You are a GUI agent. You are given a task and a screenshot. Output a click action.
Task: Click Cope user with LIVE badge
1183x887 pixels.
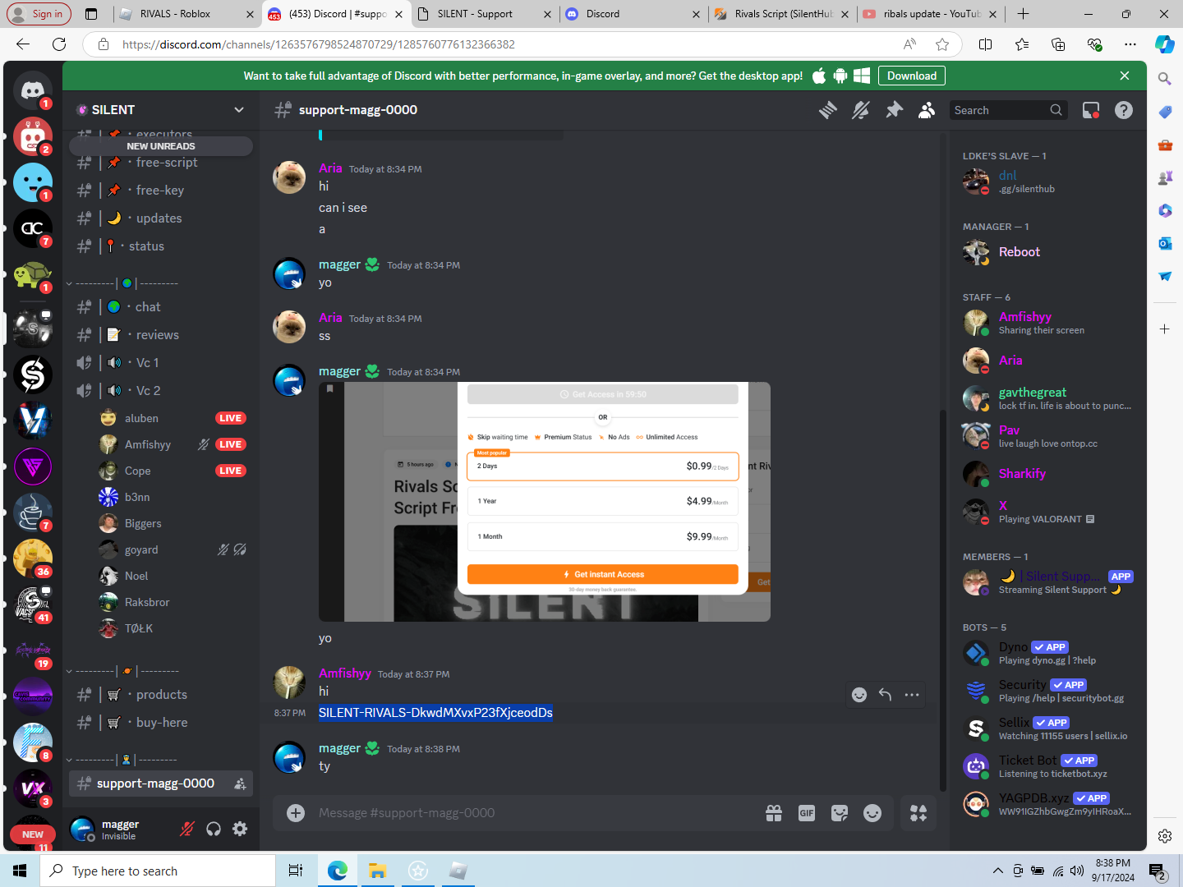coord(137,471)
